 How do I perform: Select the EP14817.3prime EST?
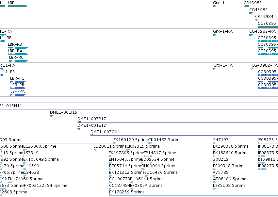pos(147,156)
